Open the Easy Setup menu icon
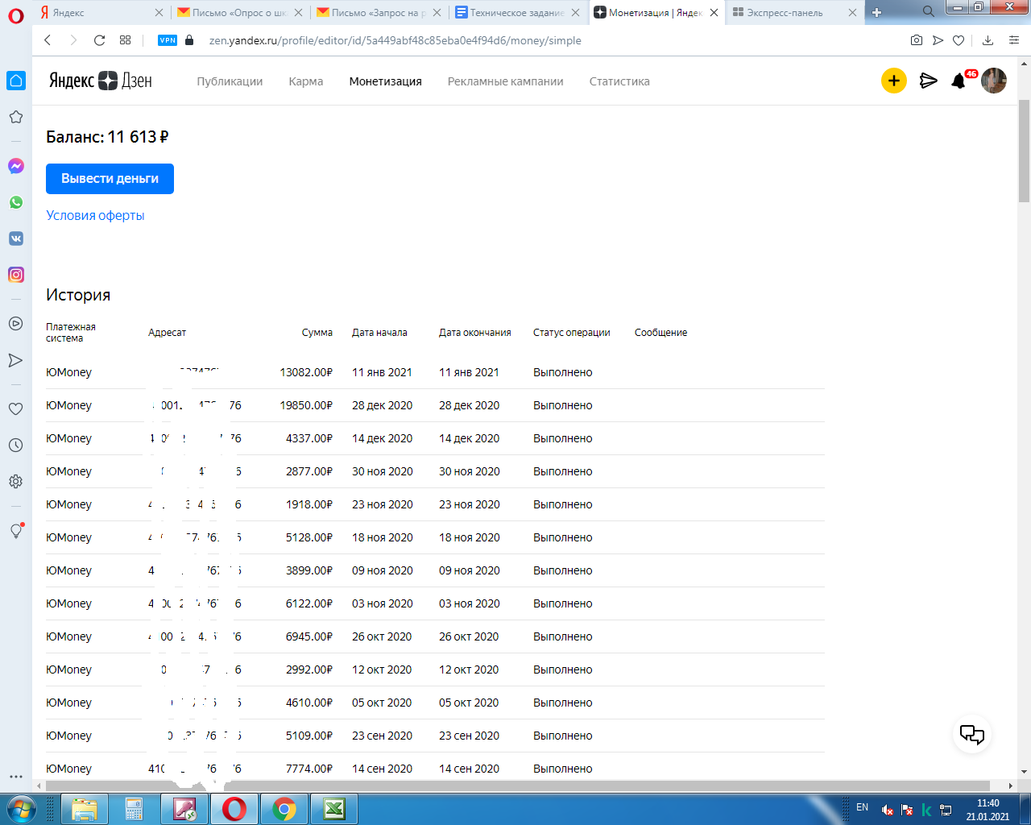The image size is (1031, 825). [1014, 40]
